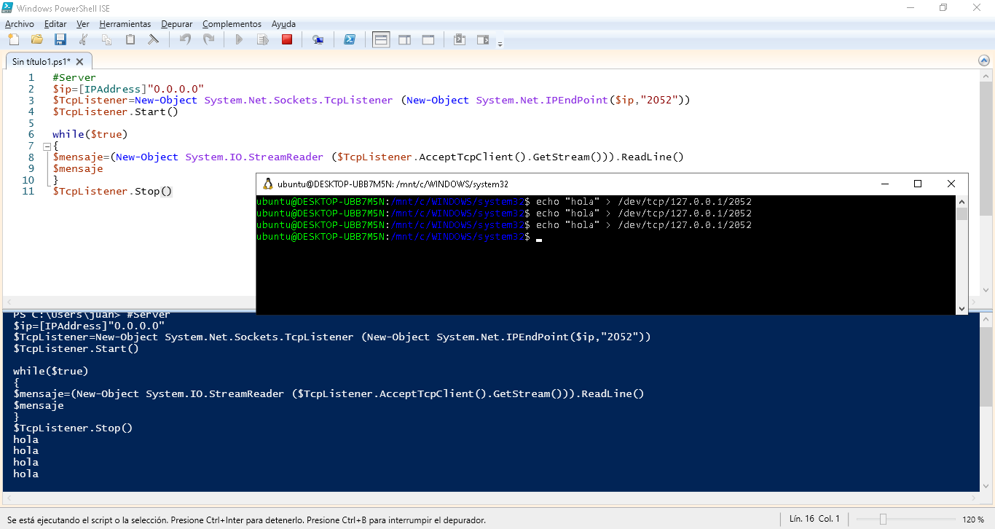Screen dimensions: 995x529
Task: Open a new remote PowerShell tab icon
Action: (x=318, y=39)
